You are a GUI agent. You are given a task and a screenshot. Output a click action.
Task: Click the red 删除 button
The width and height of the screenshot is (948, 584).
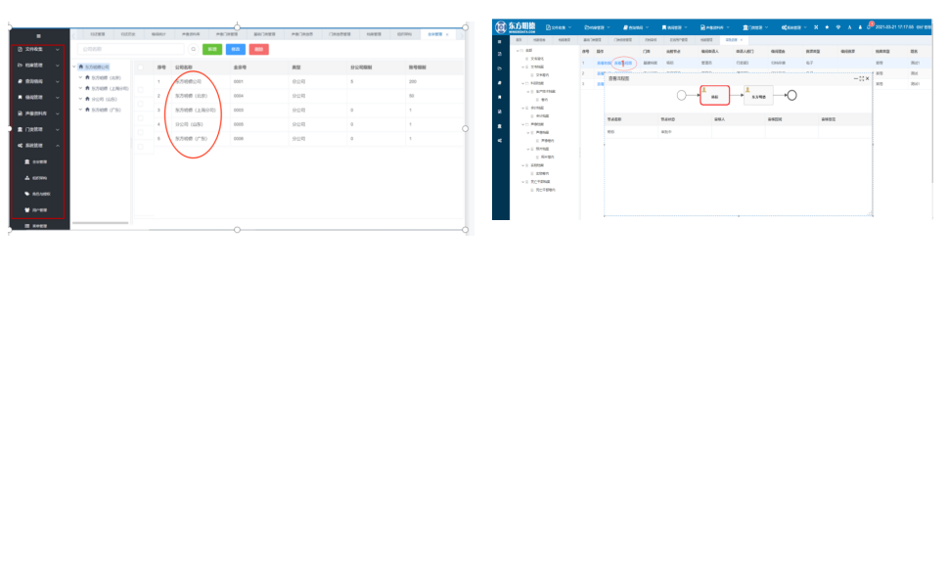[258, 48]
